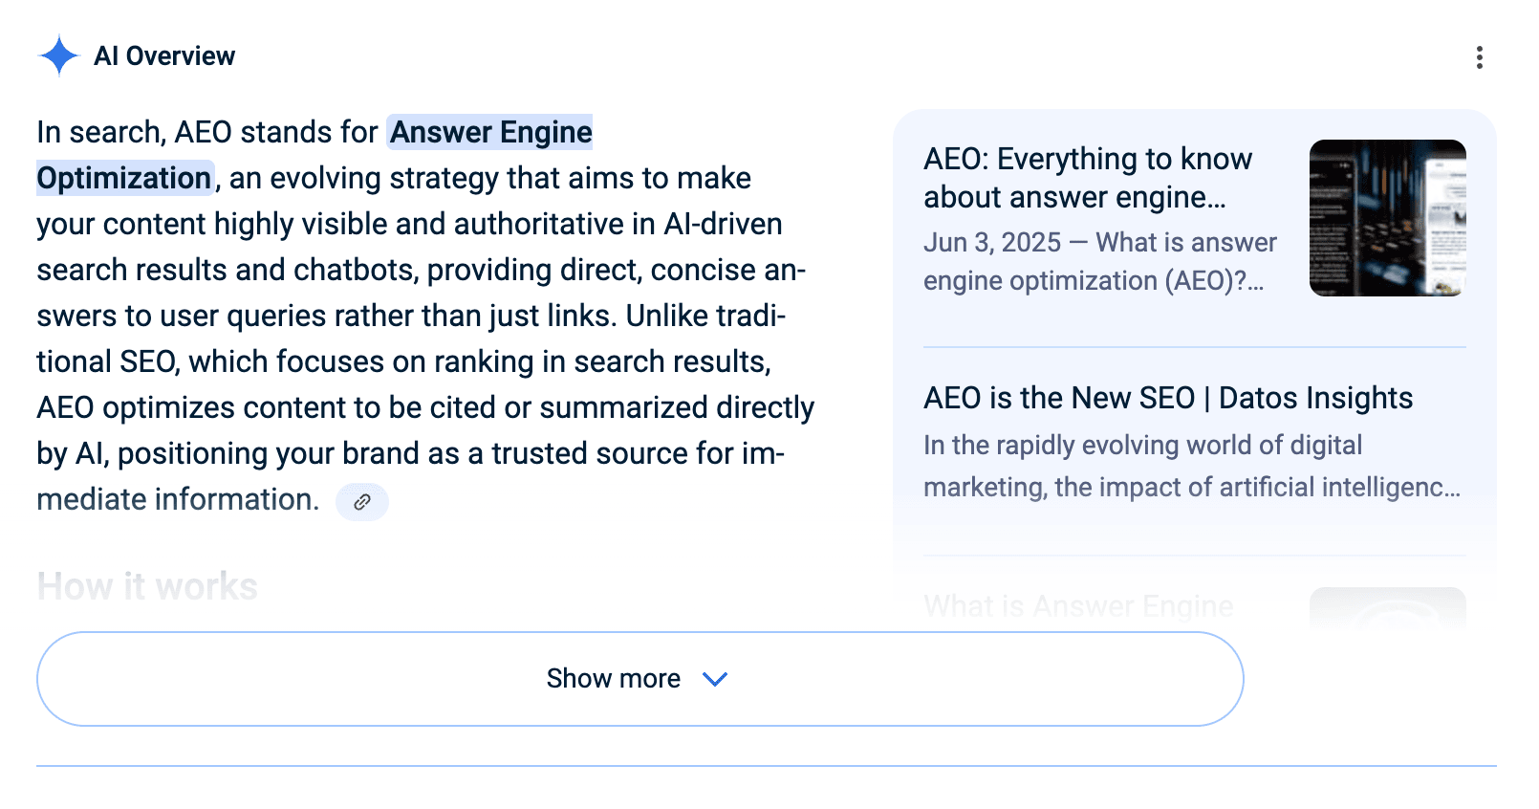Click the chain link source icon
Screen dimensions: 1539x809
click(362, 502)
